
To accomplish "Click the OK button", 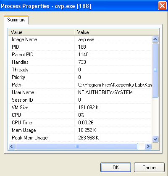I will (x=115, y=167).
